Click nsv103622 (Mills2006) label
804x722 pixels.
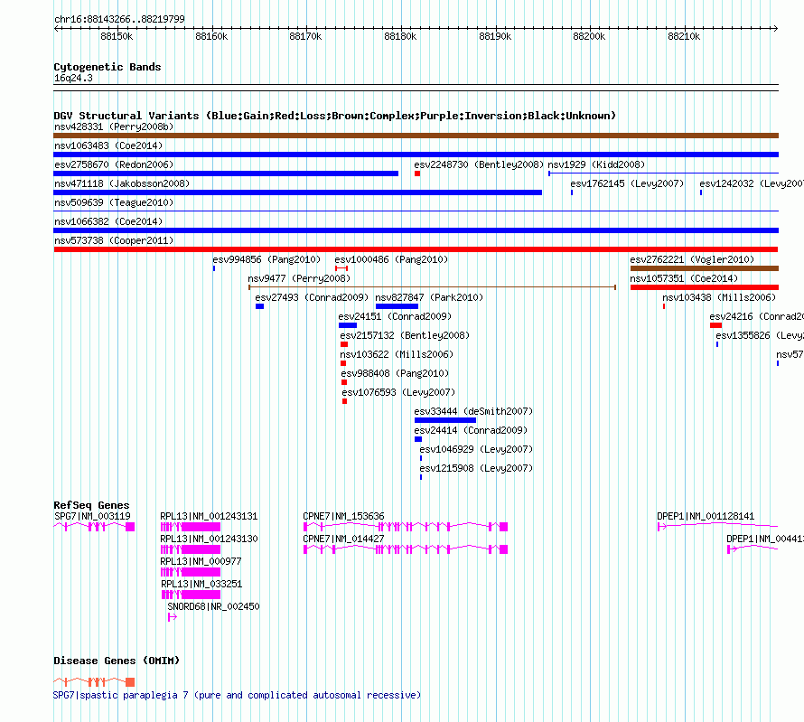[397, 354]
